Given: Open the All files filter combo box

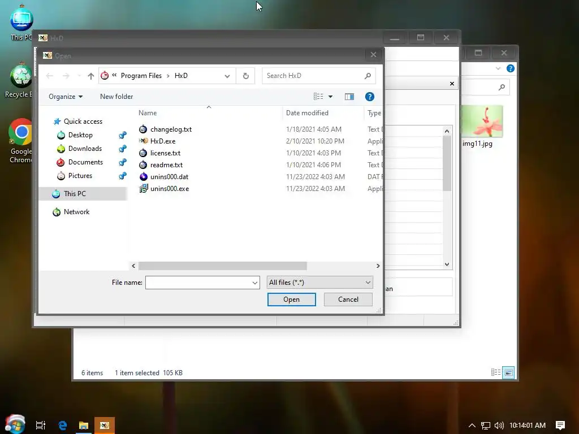Looking at the screenshot, I should point(320,283).
